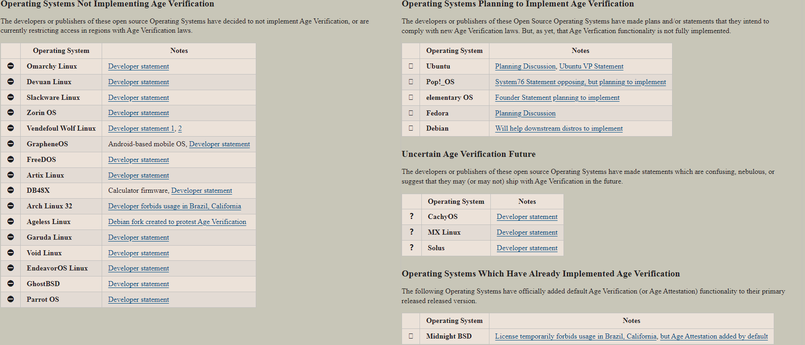The height and width of the screenshot is (345, 805).
Task: Select the no-entry icon beside Artix Linux
Action: (11, 175)
